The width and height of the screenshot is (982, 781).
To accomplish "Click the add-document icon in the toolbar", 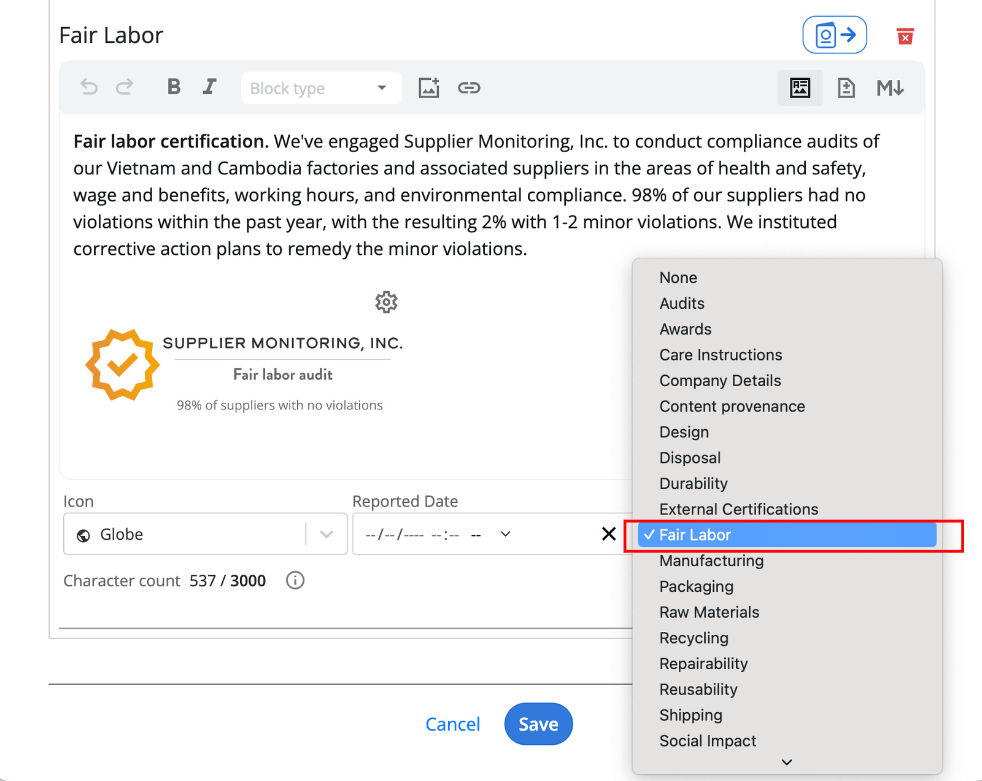I will click(846, 88).
